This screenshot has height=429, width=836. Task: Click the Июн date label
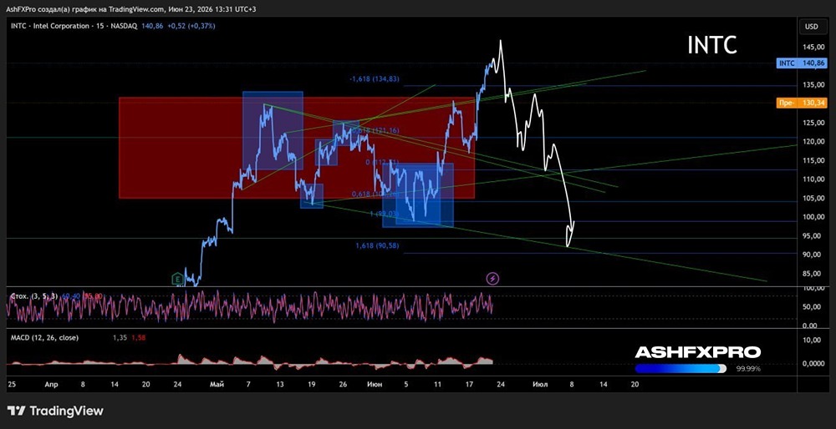coord(374,384)
